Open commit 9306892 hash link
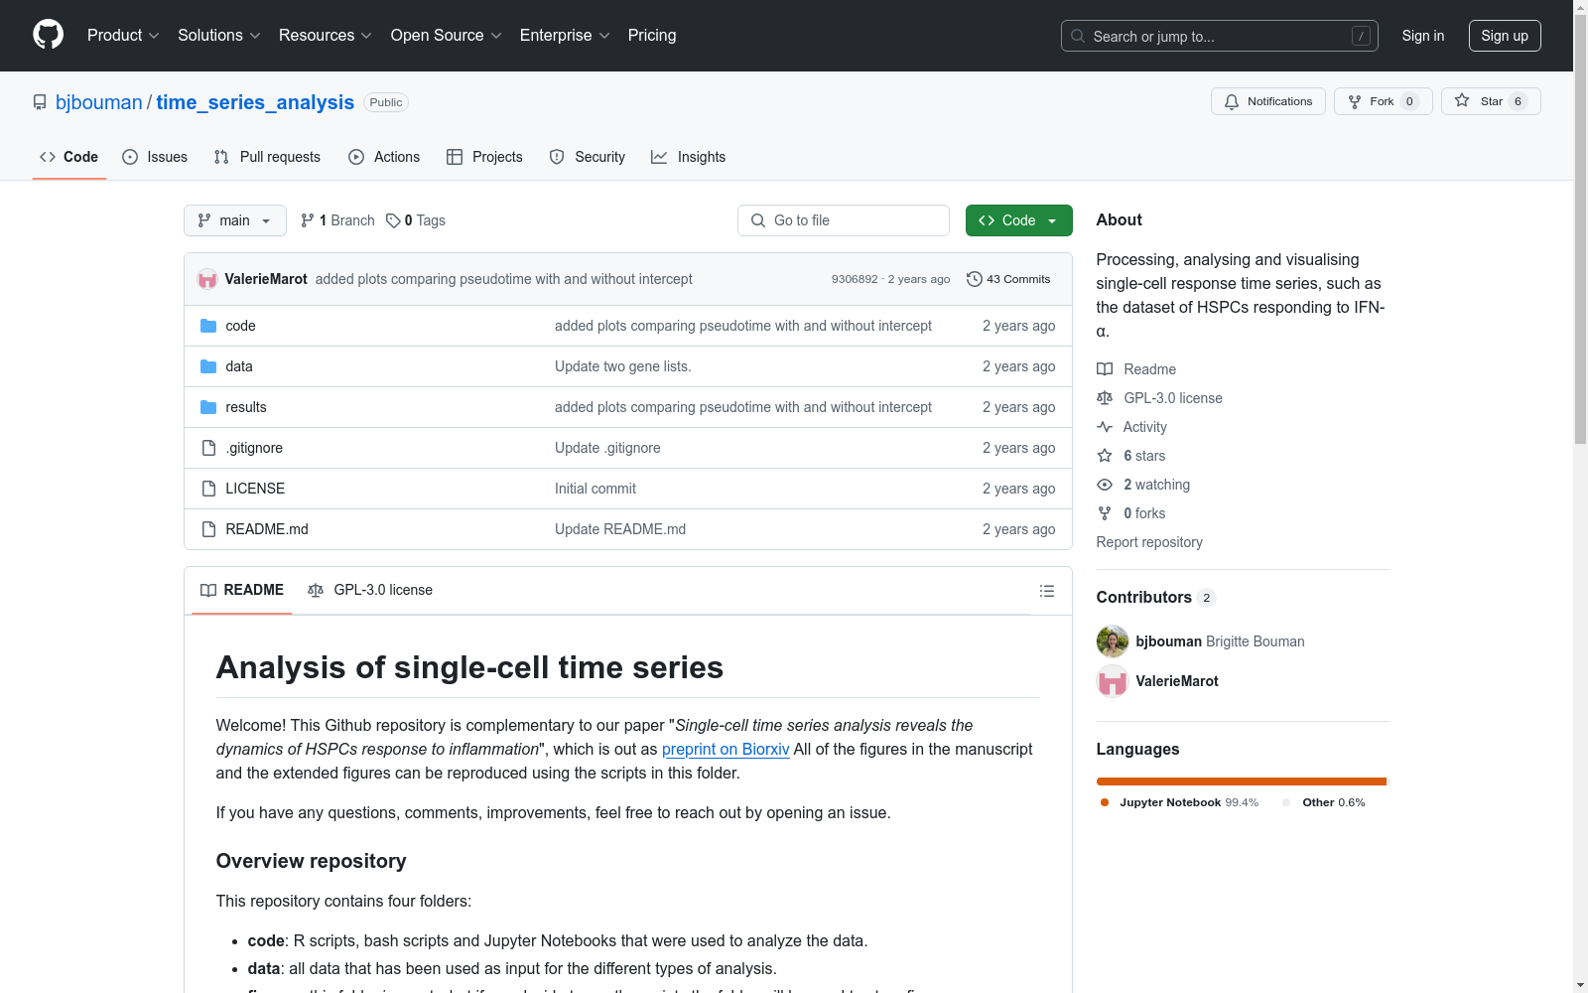This screenshot has width=1588, height=993. click(x=855, y=279)
